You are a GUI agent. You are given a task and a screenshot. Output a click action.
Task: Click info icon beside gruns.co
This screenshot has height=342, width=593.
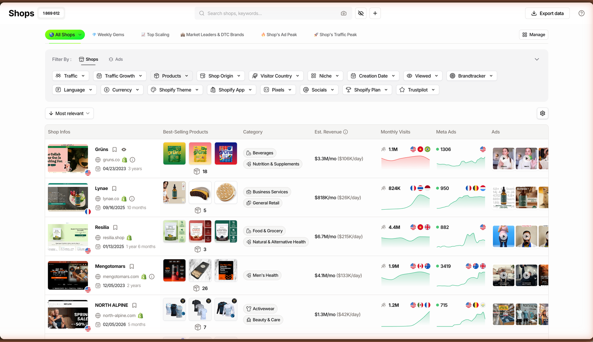132,160
